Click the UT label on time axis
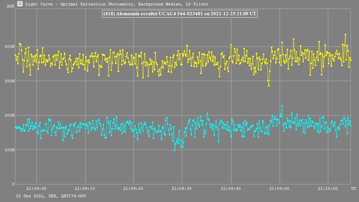359x202 pixels. 353,188
